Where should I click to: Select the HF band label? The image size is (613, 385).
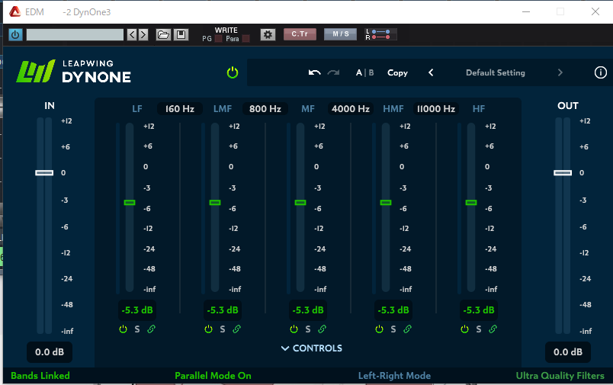[x=479, y=109]
